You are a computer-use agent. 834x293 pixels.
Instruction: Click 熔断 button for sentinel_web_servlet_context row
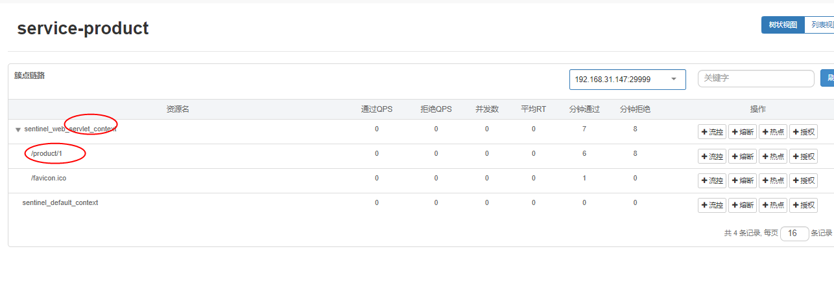coord(743,132)
